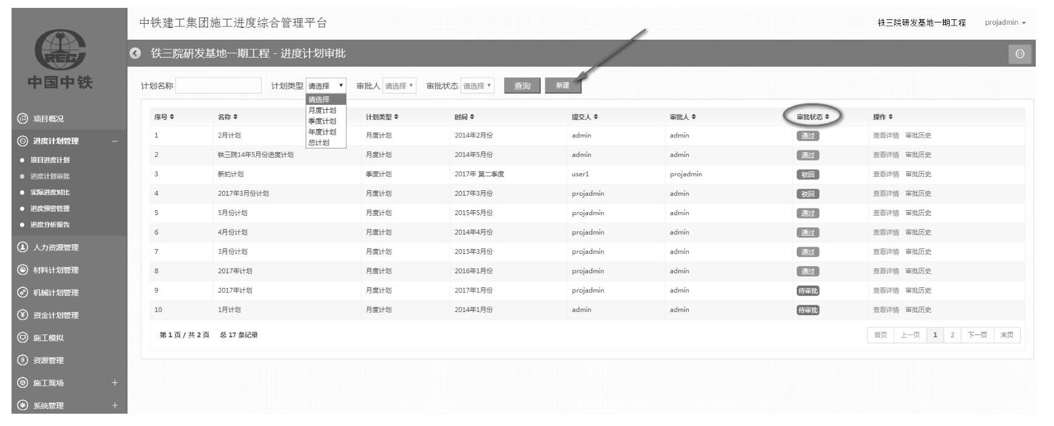The width and height of the screenshot is (1054, 426).
Task: Click name 铁三院14年5月份进度计划
Action: coord(255,155)
